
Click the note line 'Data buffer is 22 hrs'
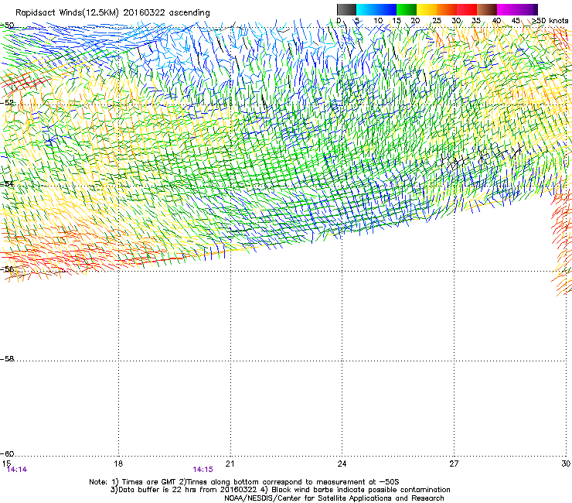click(280, 490)
